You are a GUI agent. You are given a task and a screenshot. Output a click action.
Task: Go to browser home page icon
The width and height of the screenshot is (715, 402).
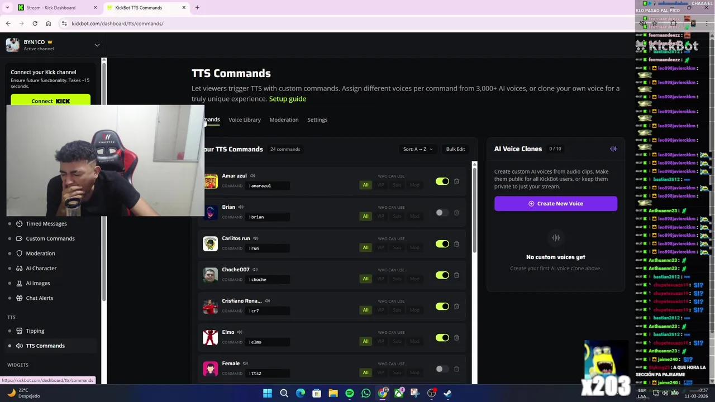point(48,23)
